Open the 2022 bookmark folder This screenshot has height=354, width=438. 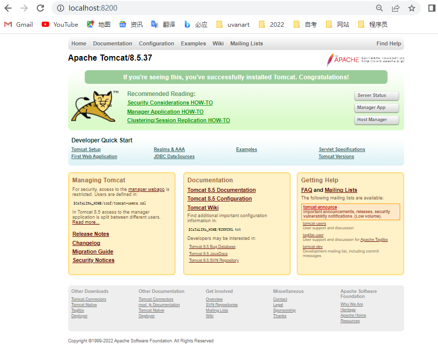tap(271, 25)
